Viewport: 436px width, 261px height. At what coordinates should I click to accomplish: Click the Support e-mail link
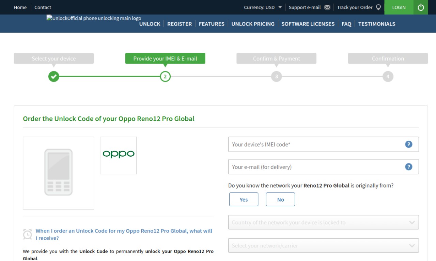pos(305,7)
